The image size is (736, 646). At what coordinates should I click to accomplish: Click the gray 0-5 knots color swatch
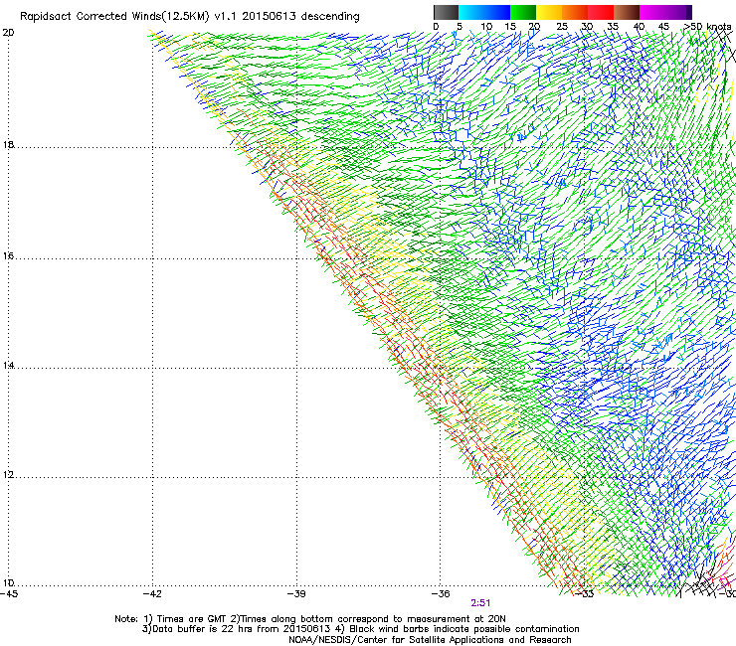point(446,12)
